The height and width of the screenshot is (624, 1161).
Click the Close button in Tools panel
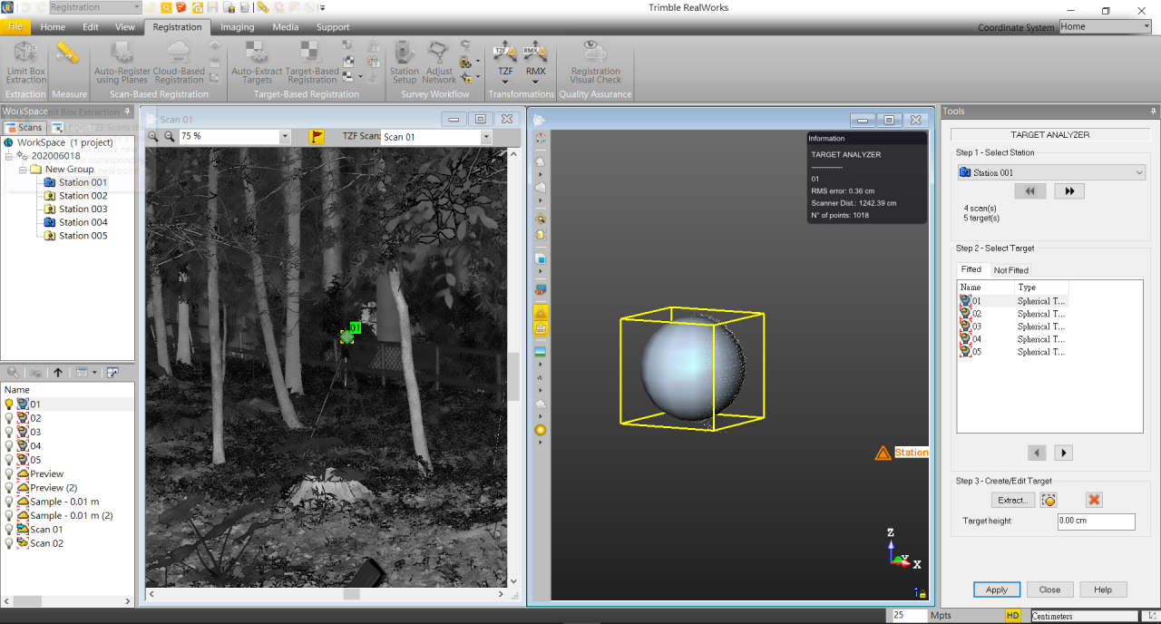(1050, 590)
